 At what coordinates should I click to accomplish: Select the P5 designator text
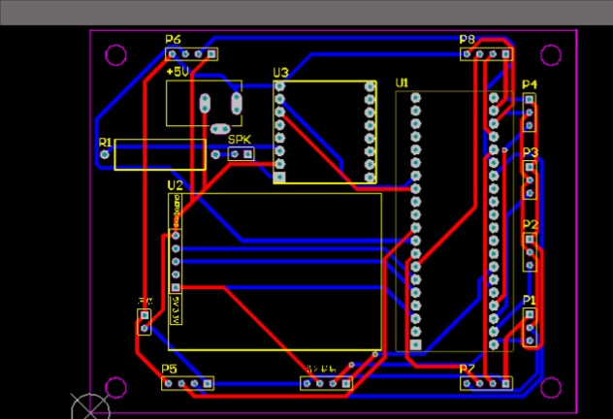pyautogui.click(x=170, y=369)
